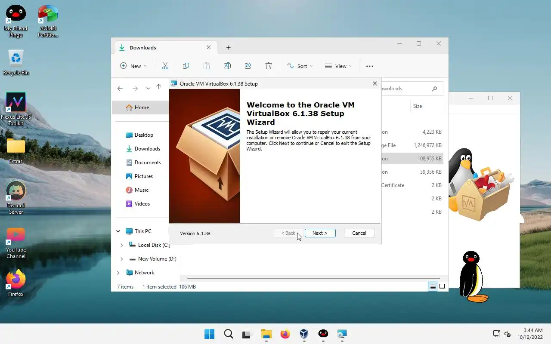Click the New button in Explorer toolbar
This screenshot has height=344, width=551.
coord(133,66)
